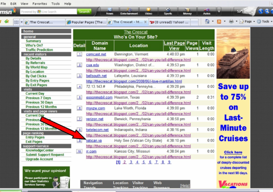Click the Live Search input field
This screenshot has height=192, width=273.
tap(48, 11)
